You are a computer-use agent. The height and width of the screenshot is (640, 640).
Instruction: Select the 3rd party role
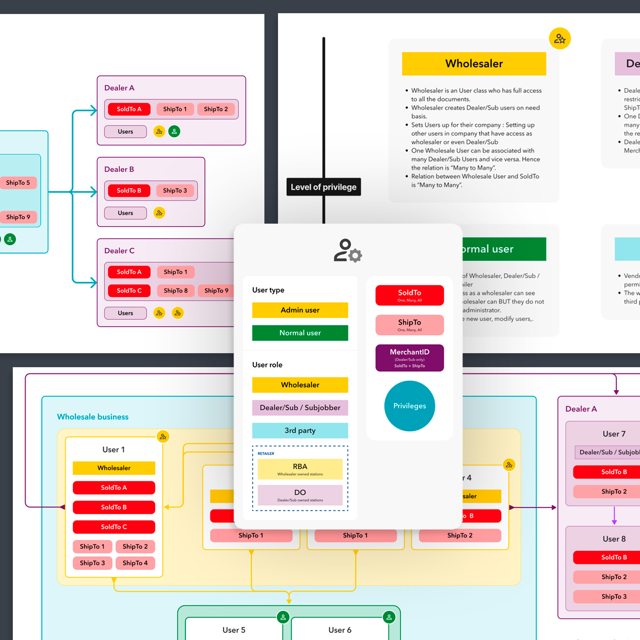[x=300, y=430]
